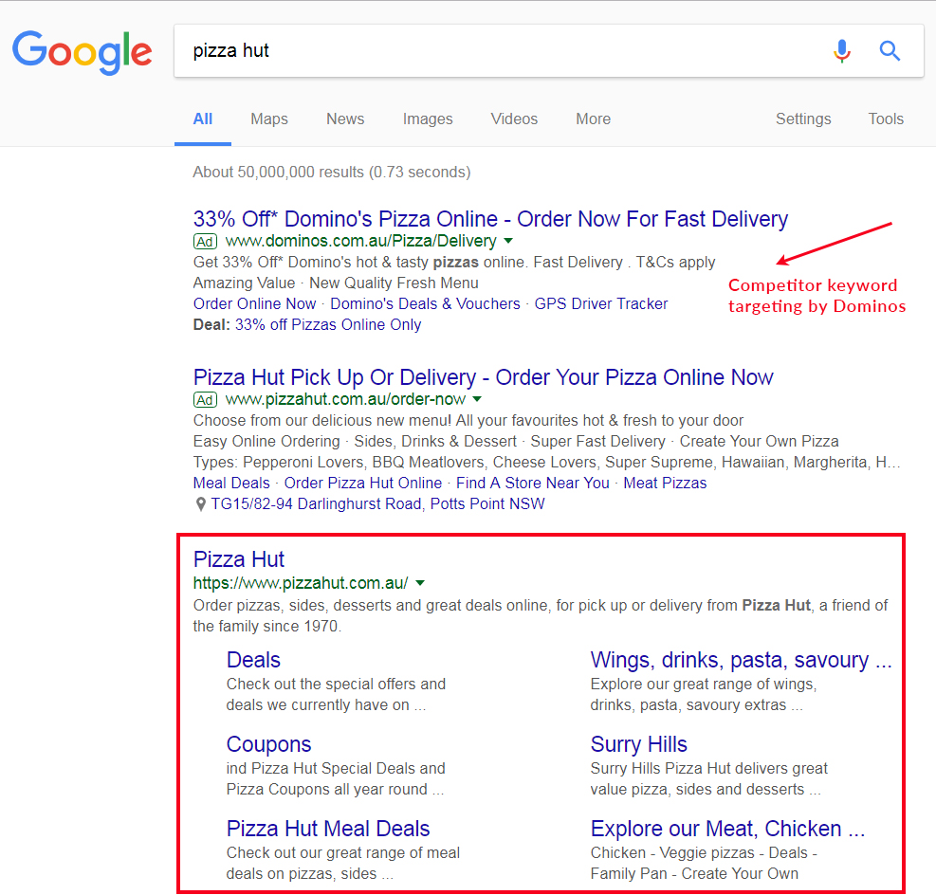This screenshot has height=895, width=936.
Task: Select the All results tab
Action: [x=203, y=119]
